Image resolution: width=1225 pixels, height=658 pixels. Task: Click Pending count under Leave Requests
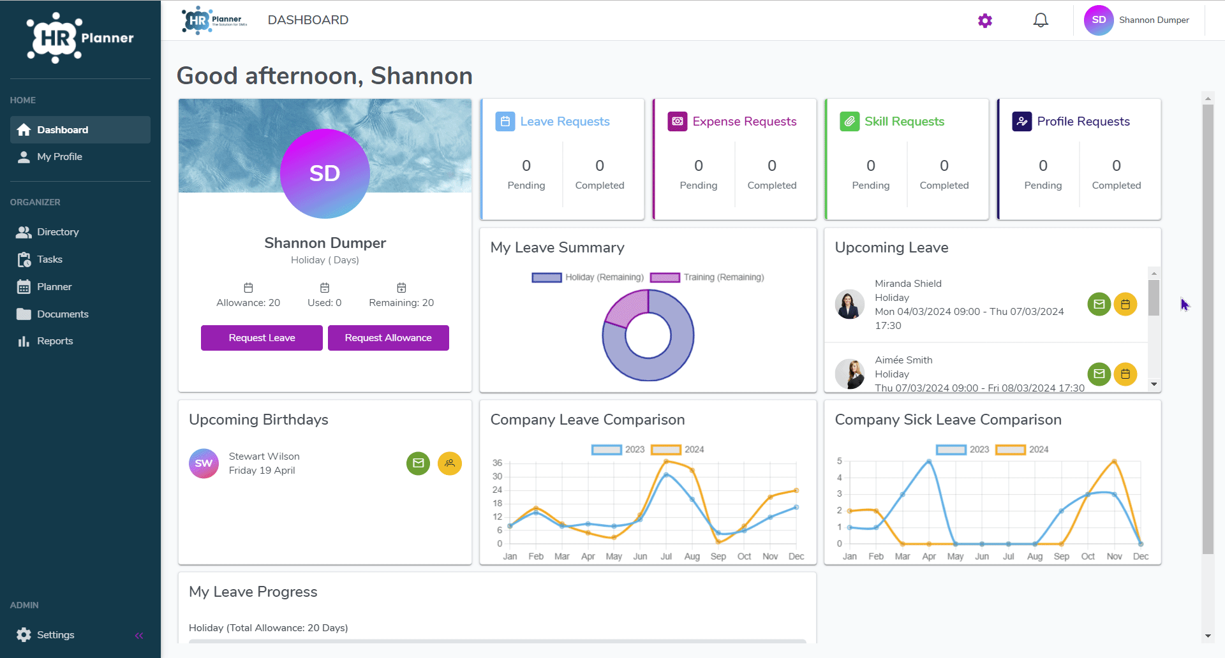(x=526, y=166)
